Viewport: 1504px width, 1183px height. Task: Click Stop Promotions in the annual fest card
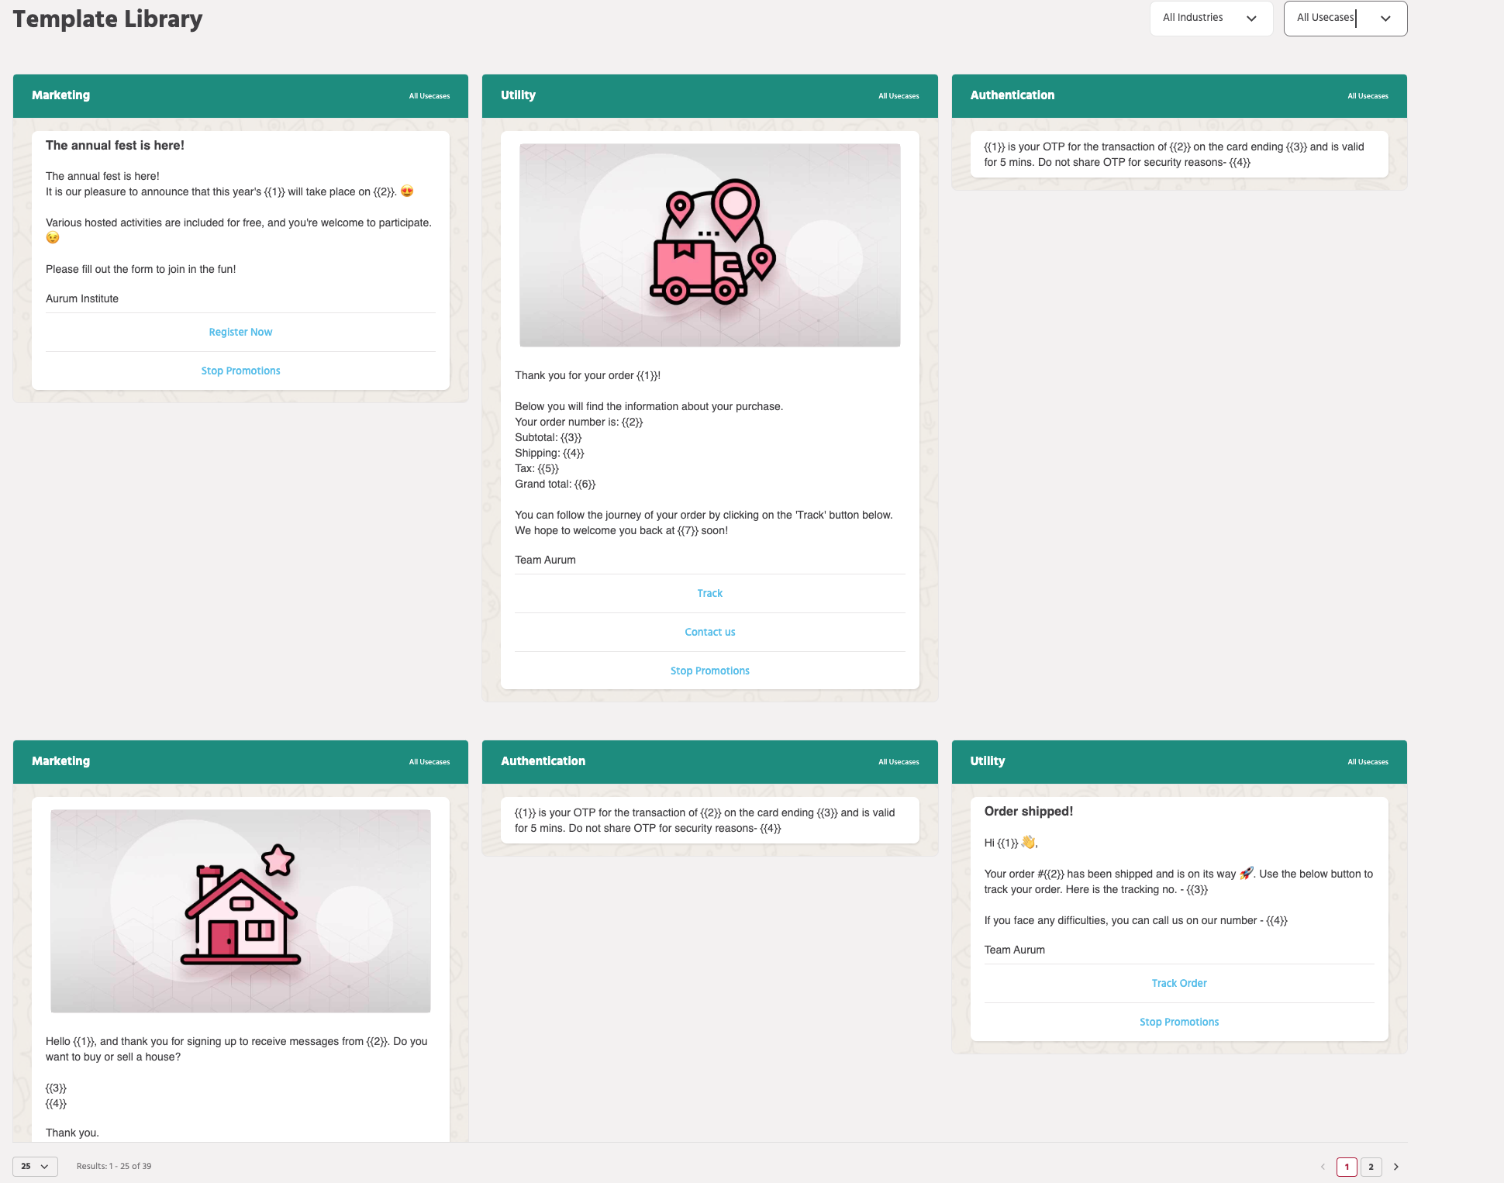coord(240,371)
